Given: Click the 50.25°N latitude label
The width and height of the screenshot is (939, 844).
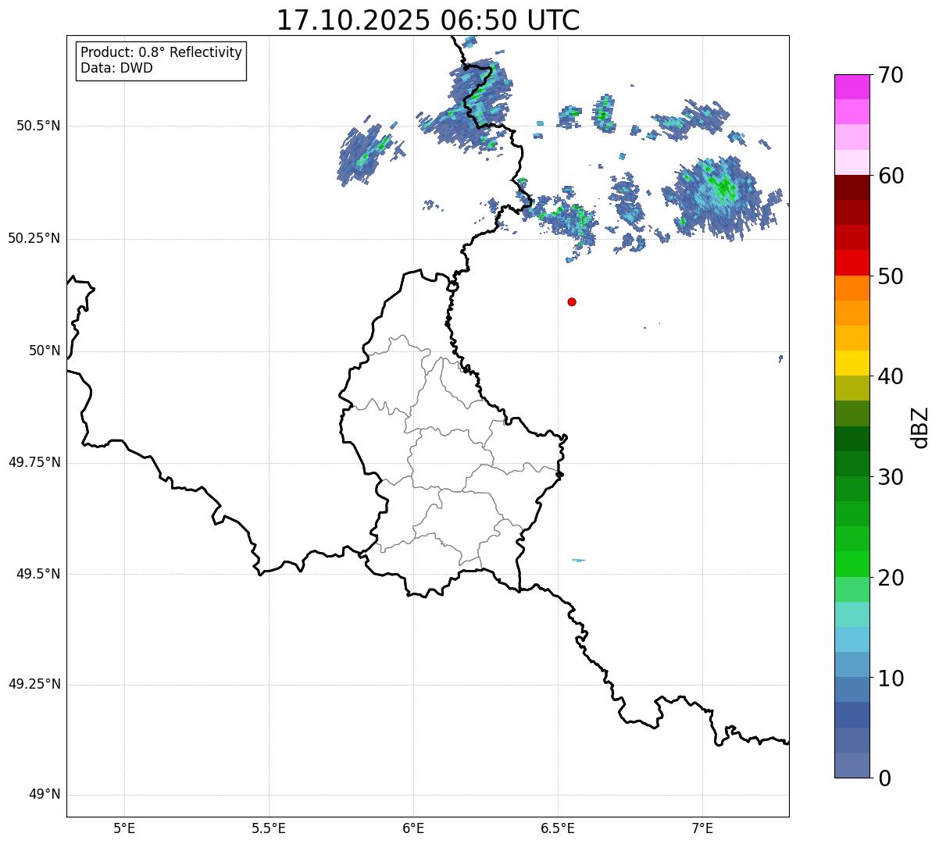Looking at the screenshot, I should [x=34, y=238].
